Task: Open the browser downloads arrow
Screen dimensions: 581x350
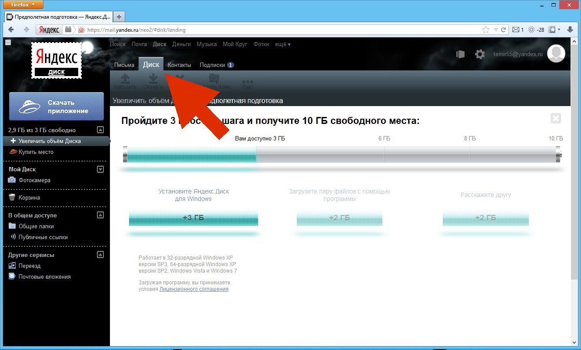Action: [x=570, y=30]
